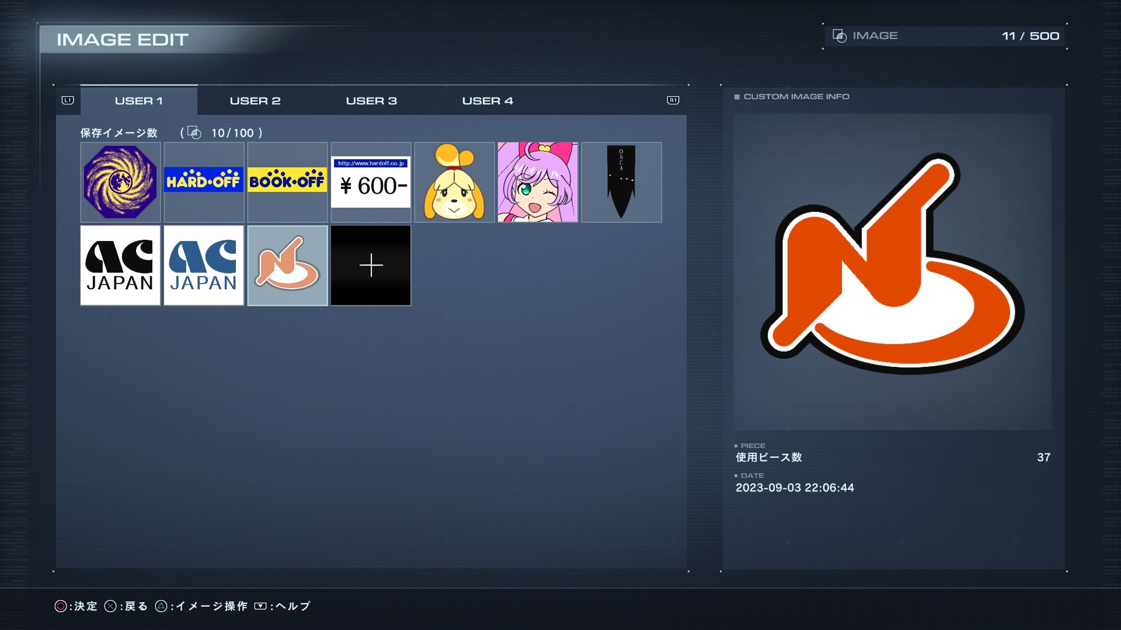Click the date 2023-09-03 22:06:44
The width and height of the screenshot is (1121, 630).
click(795, 488)
